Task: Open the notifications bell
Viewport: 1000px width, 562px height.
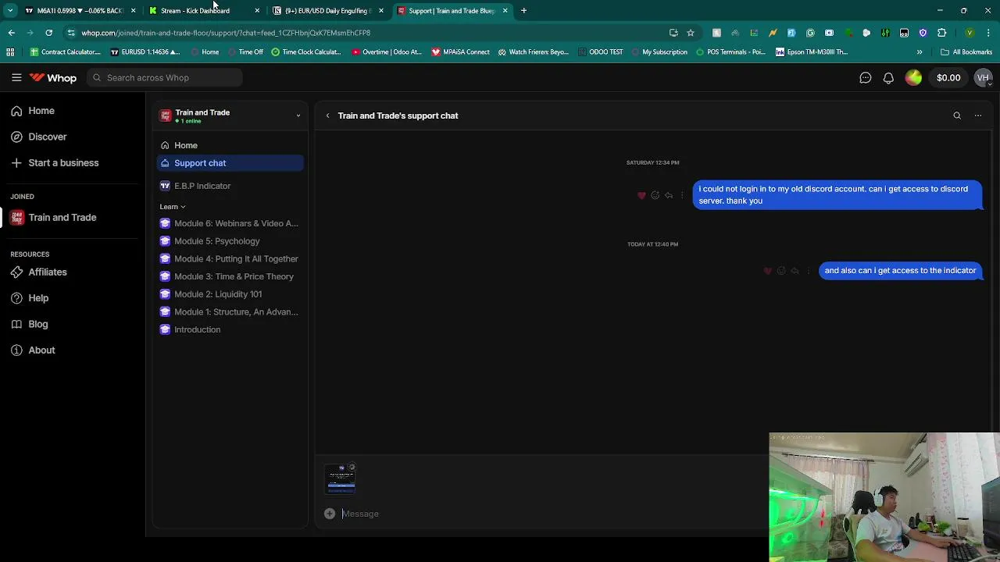Action: click(x=888, y=77)
